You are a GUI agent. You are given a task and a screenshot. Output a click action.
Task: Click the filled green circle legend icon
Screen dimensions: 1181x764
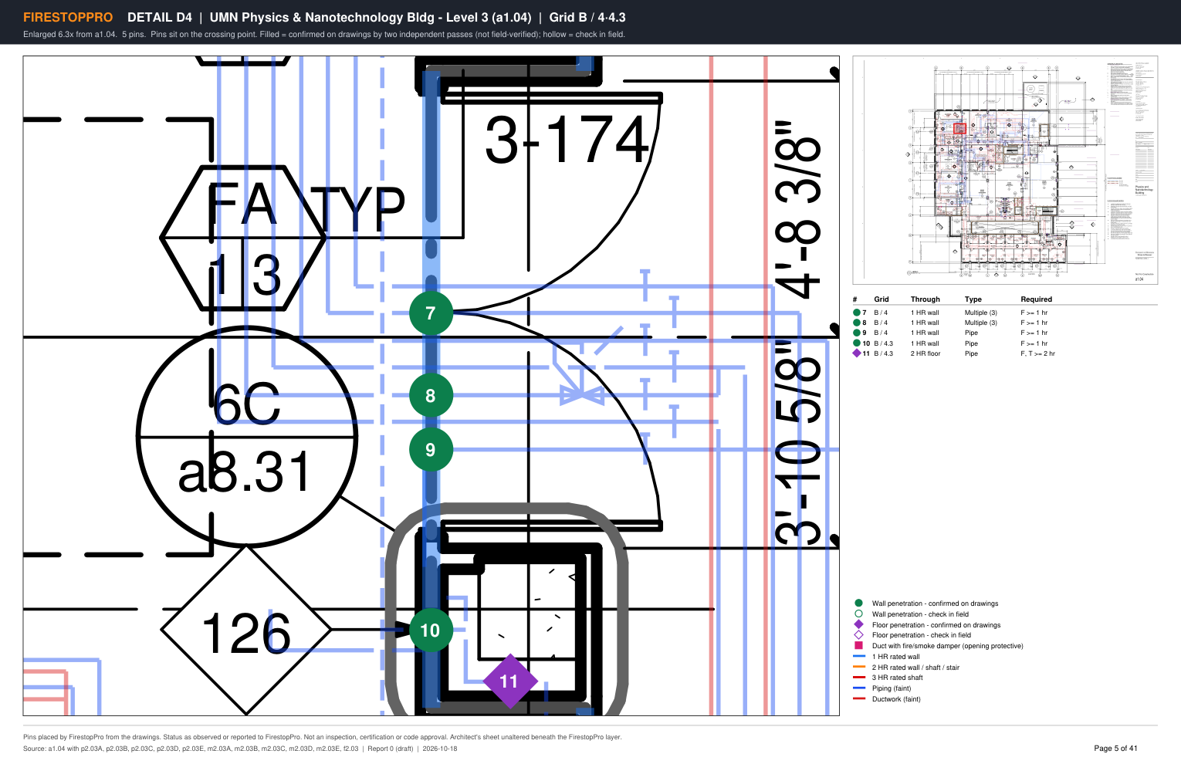tap(858, 603)
